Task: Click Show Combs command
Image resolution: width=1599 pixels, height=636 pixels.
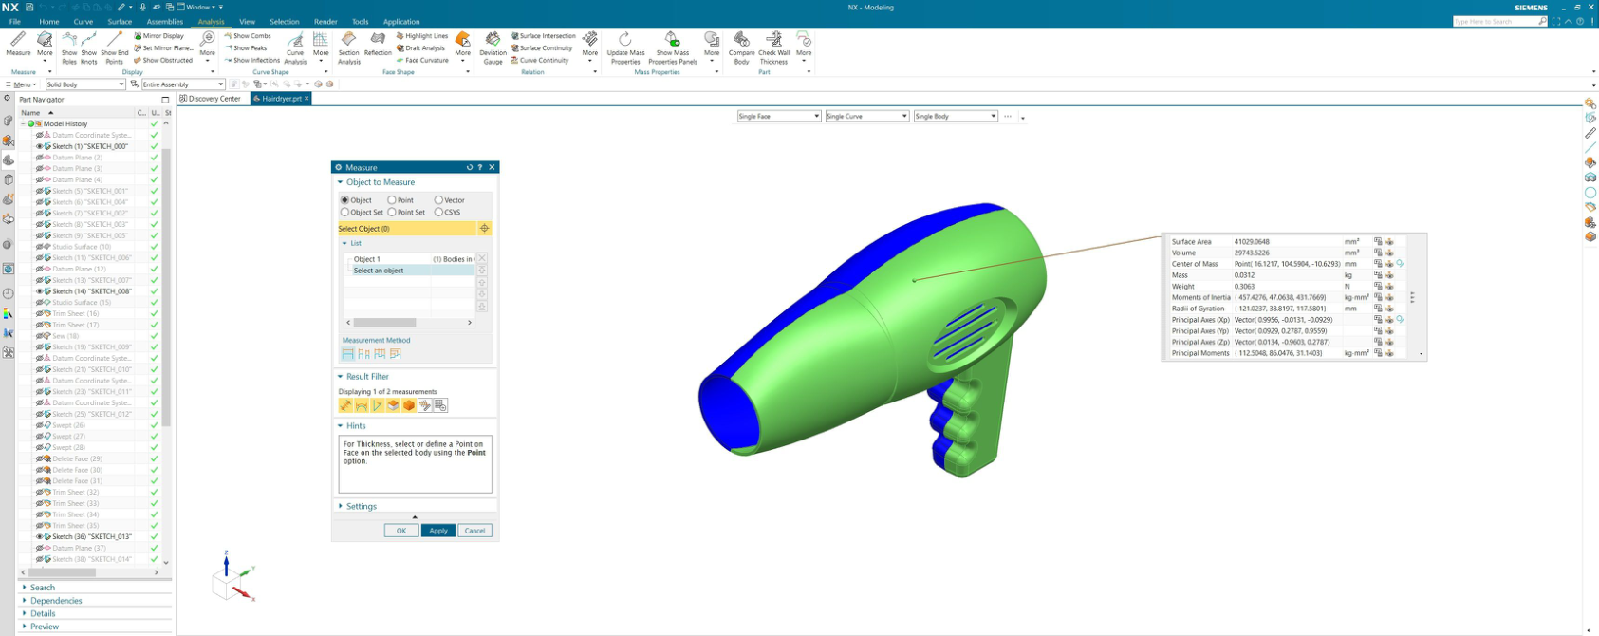Action: click(248, 36)
